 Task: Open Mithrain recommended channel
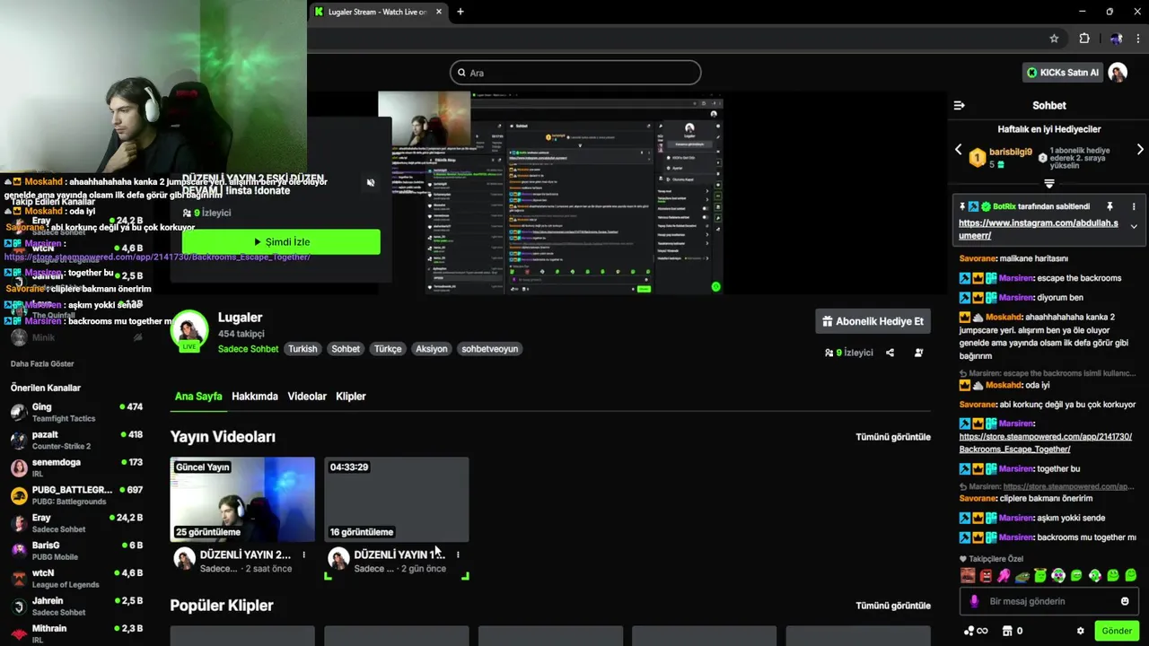tap(76, 633)
